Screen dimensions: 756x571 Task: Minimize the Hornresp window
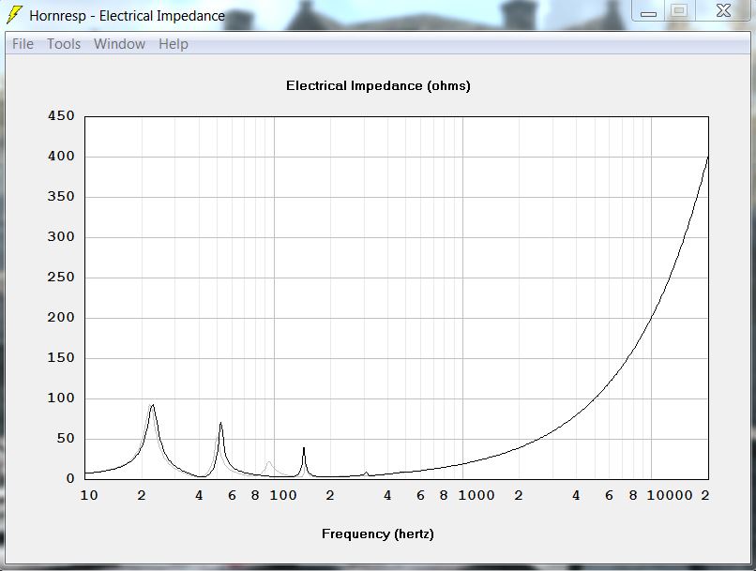pyautogui.click(x=648, y=11)
